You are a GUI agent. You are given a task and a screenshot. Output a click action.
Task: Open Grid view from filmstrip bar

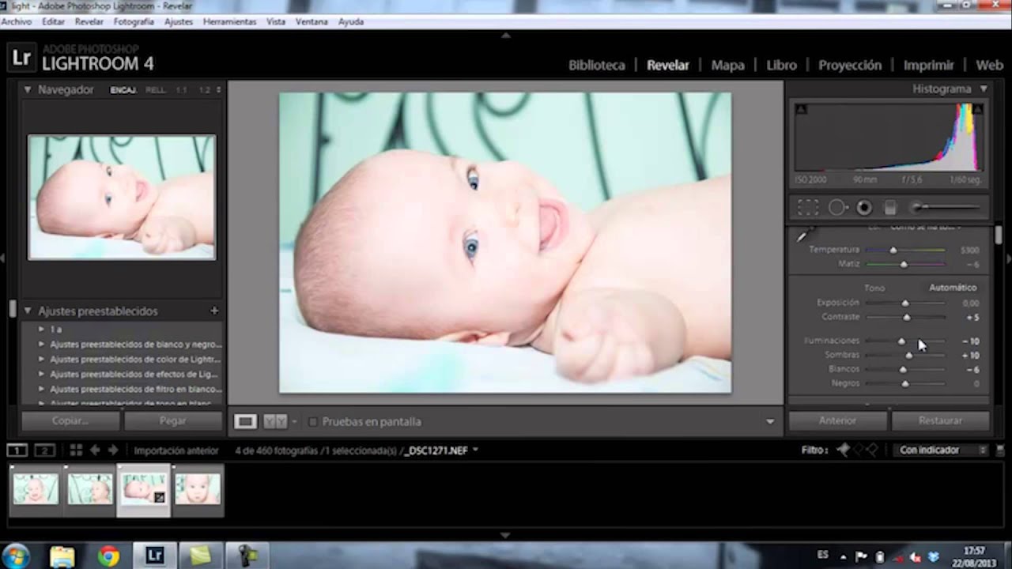[76, 450]
